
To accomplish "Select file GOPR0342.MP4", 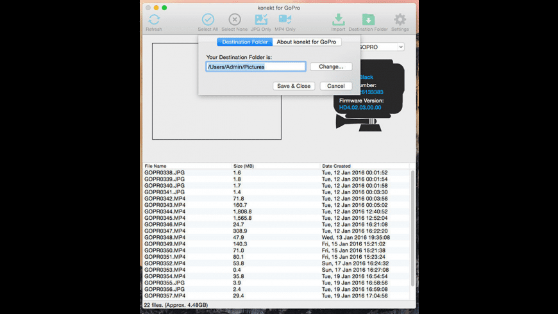I will click(165, 199).
